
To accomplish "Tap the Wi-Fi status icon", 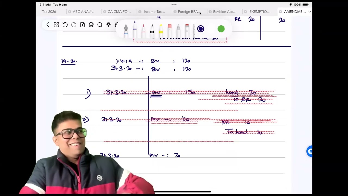I will (291, 5).
